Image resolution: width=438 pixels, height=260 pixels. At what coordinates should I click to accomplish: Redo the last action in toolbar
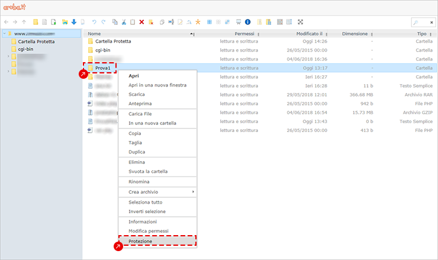(104, 22)
